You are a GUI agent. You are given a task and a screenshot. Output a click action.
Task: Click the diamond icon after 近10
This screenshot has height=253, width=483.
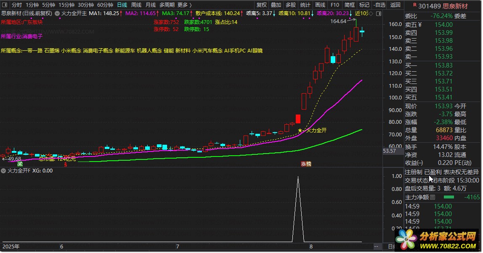coord(371,13)
